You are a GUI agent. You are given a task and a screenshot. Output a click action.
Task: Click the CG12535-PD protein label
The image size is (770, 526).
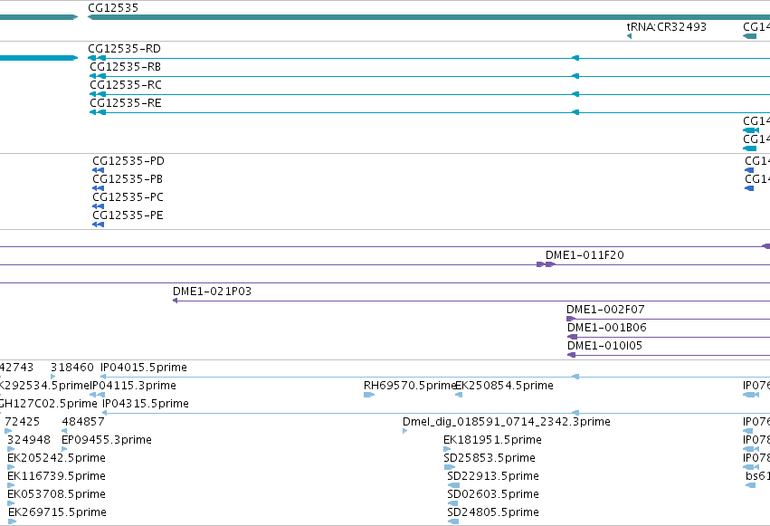coord(128,161)
